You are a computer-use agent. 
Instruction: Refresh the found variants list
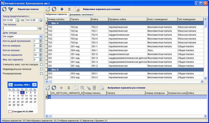[54, 9]
